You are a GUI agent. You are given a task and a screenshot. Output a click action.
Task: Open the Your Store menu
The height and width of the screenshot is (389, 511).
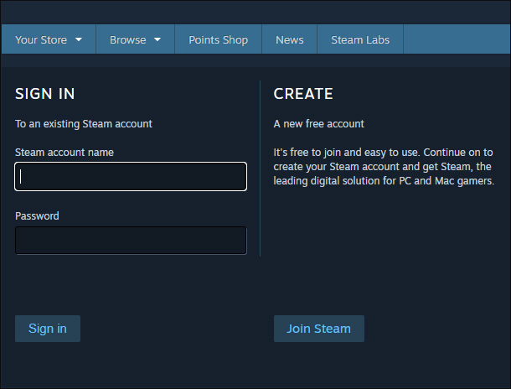[x=49, y=39]
